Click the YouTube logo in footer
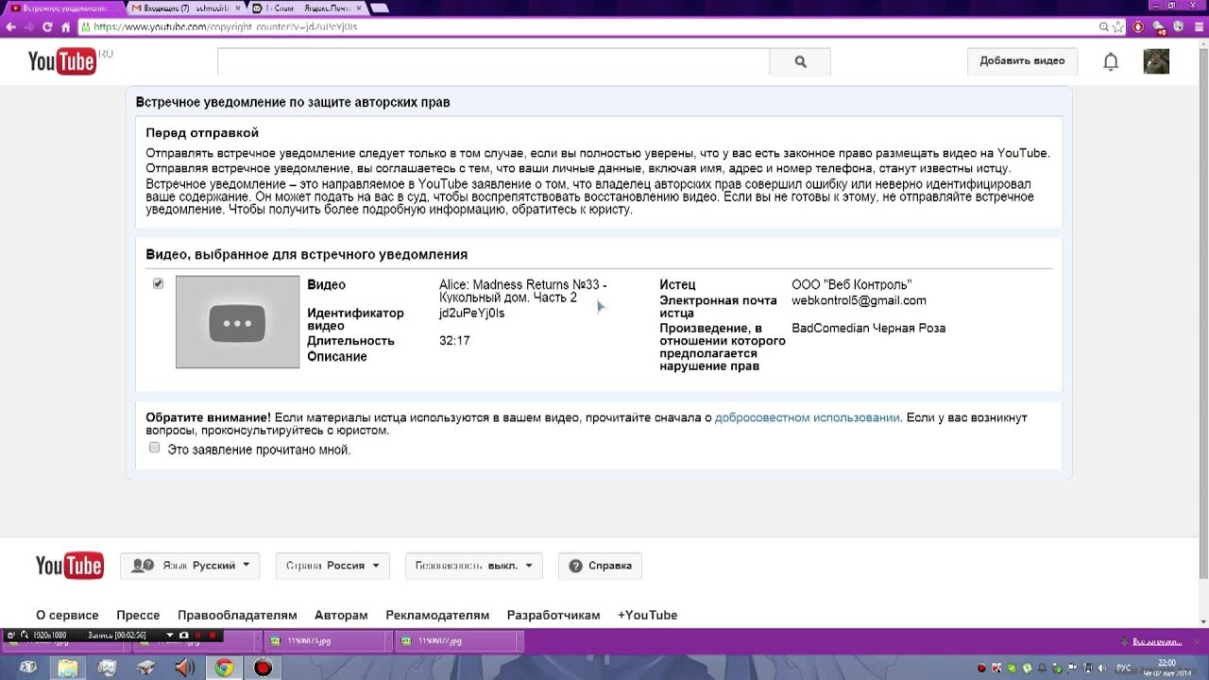Screen dimensions: 1209x680 [69, 566]
